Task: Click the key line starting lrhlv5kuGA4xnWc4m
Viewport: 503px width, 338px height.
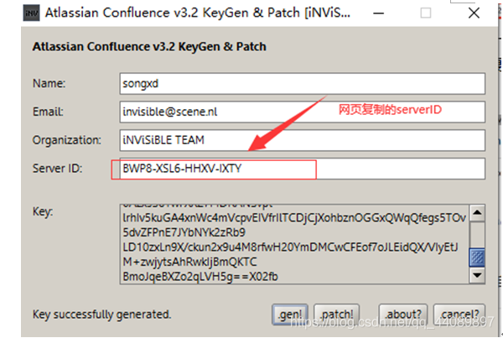Action: (294, 218)
